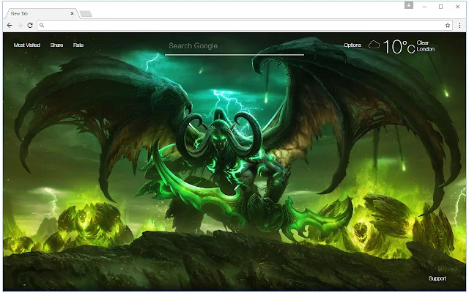The width and height of the screenshot is (469, 293).
Task: Open the Share menu
Action: (56, 45)
